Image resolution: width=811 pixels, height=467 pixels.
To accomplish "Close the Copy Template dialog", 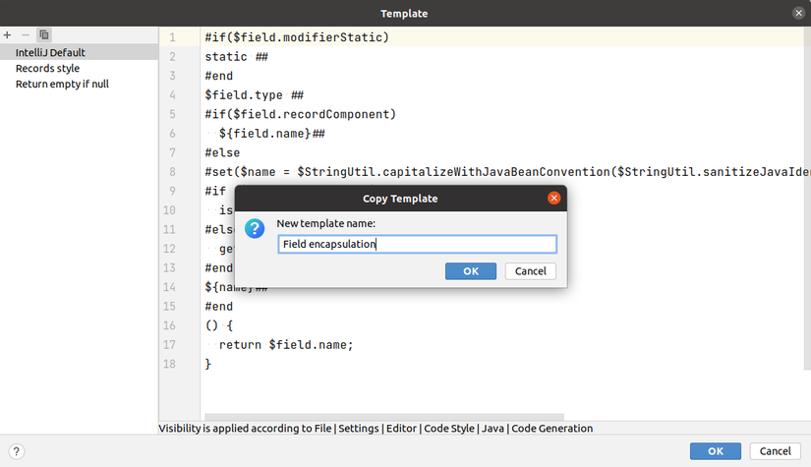I will point(553,198).
